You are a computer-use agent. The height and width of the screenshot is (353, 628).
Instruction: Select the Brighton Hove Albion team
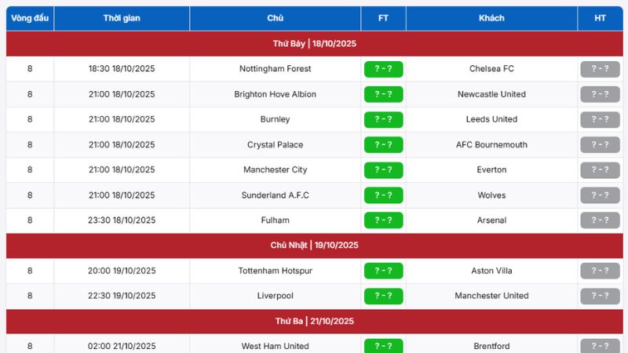click(x=275, y=94)
